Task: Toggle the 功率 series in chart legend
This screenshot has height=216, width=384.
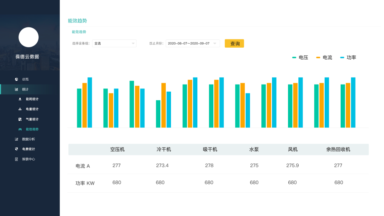Action: pos(348,58)
